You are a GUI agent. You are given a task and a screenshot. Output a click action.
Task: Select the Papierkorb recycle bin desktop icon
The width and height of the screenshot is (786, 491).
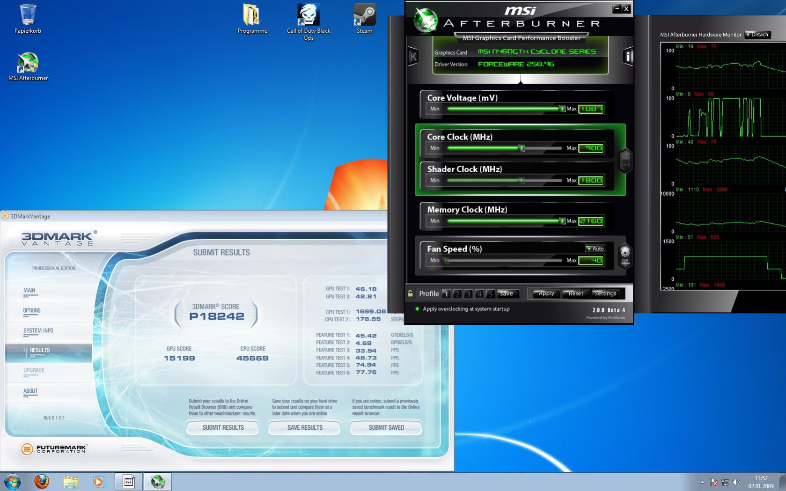[28, 19]
